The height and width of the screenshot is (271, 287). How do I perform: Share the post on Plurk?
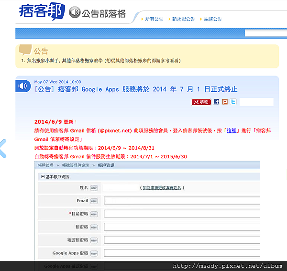pyautogui.click(x=225, y=102)
